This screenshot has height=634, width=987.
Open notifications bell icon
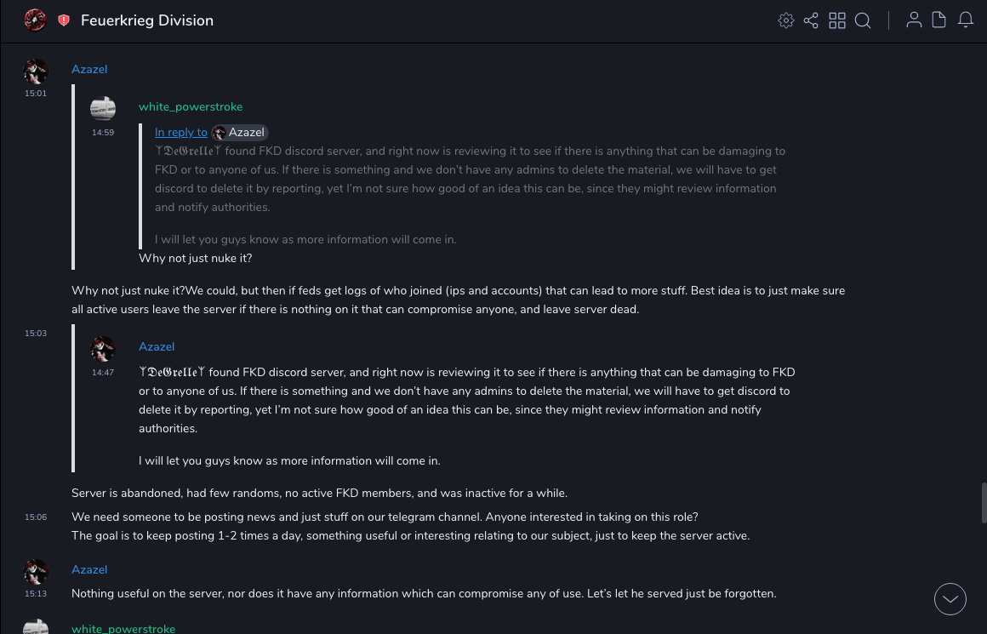(x=966, y=20)
